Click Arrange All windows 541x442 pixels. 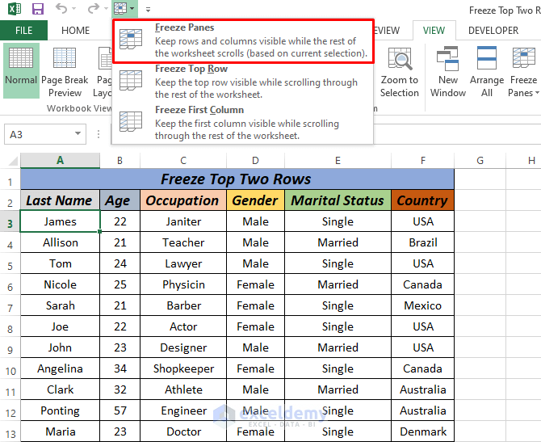487,72
